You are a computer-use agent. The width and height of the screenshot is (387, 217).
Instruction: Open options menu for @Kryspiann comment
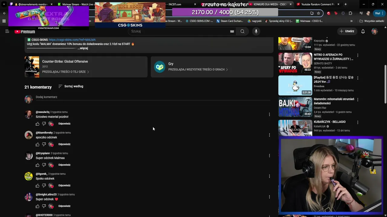click(269, 156)
